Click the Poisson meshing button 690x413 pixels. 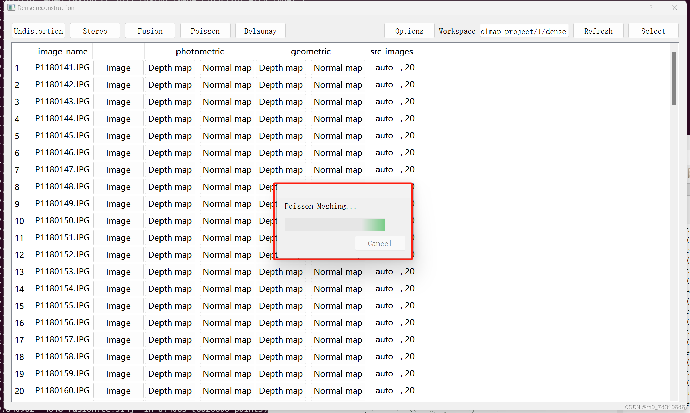[205, 31]
